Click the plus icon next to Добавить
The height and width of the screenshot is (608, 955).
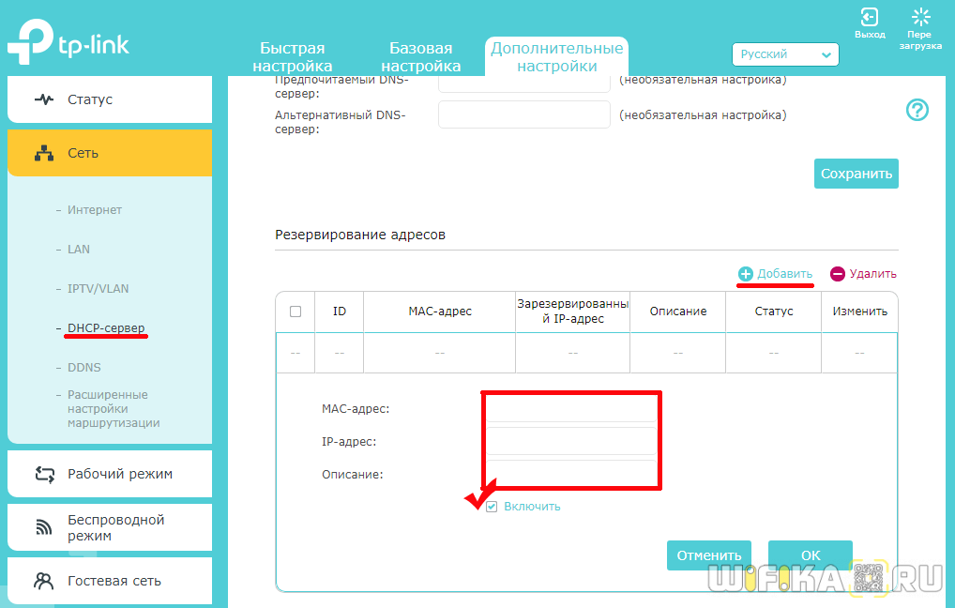click(x=746, y=274)
